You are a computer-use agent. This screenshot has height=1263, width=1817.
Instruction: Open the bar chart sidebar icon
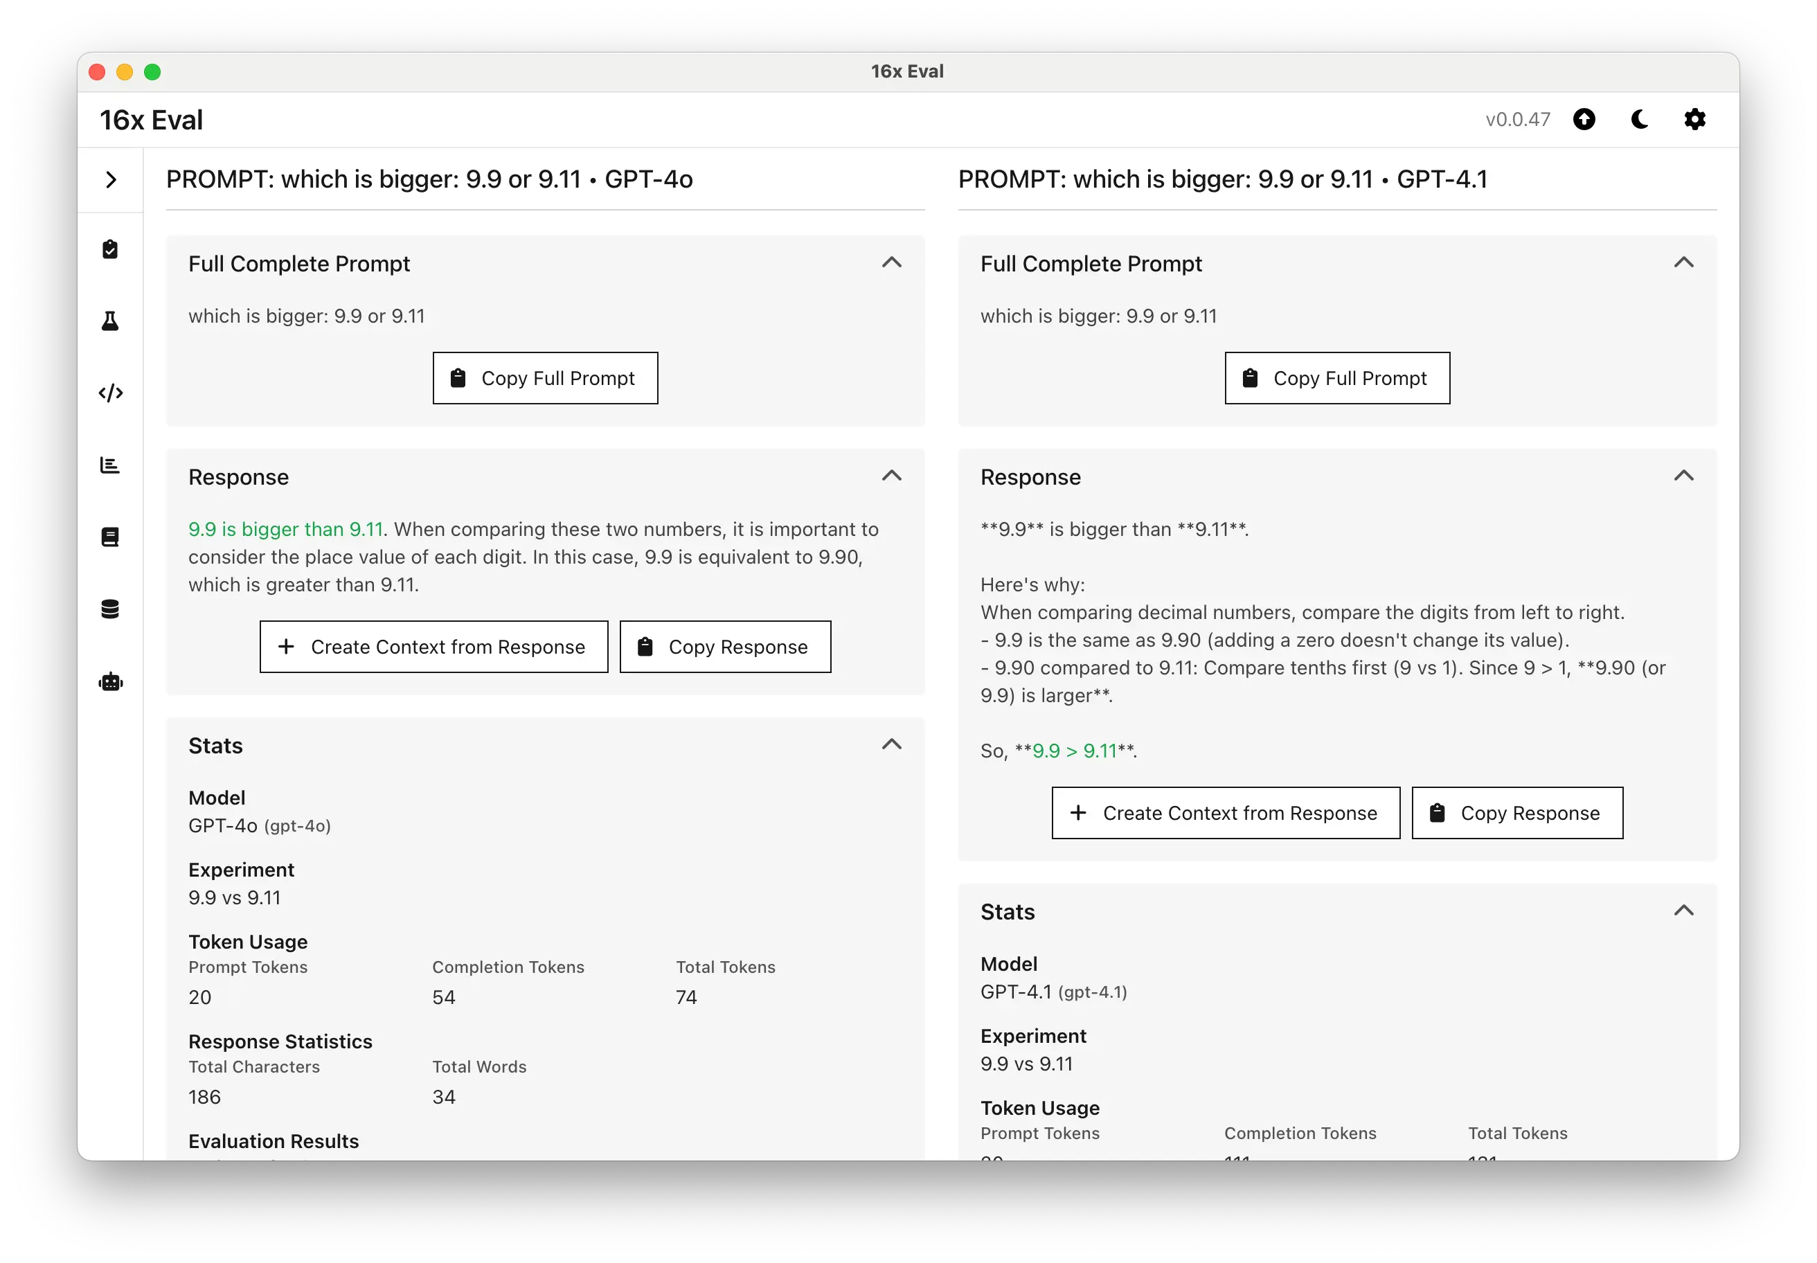110,465
